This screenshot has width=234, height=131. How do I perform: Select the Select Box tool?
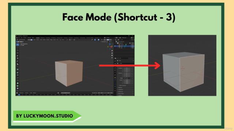click(18, 44)
